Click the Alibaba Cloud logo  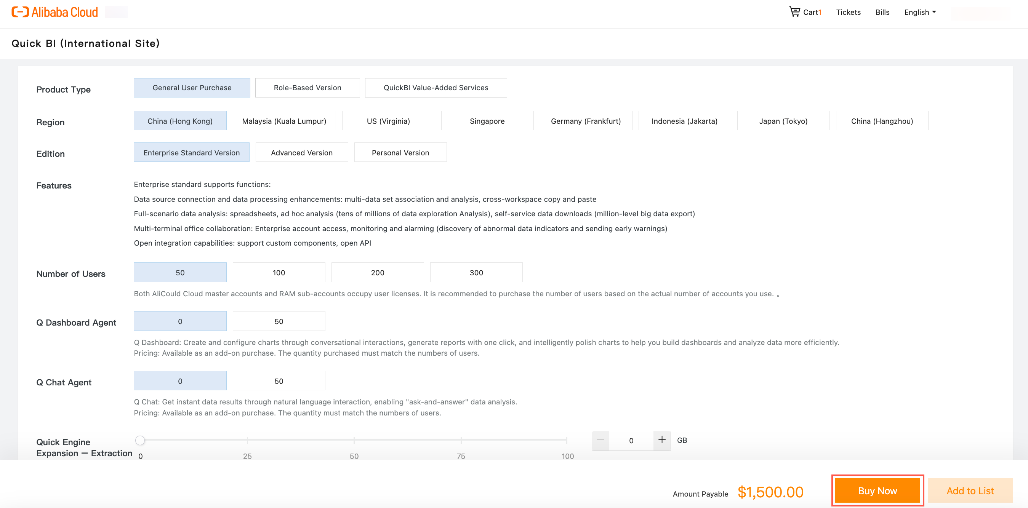click(x=54, y=12)
